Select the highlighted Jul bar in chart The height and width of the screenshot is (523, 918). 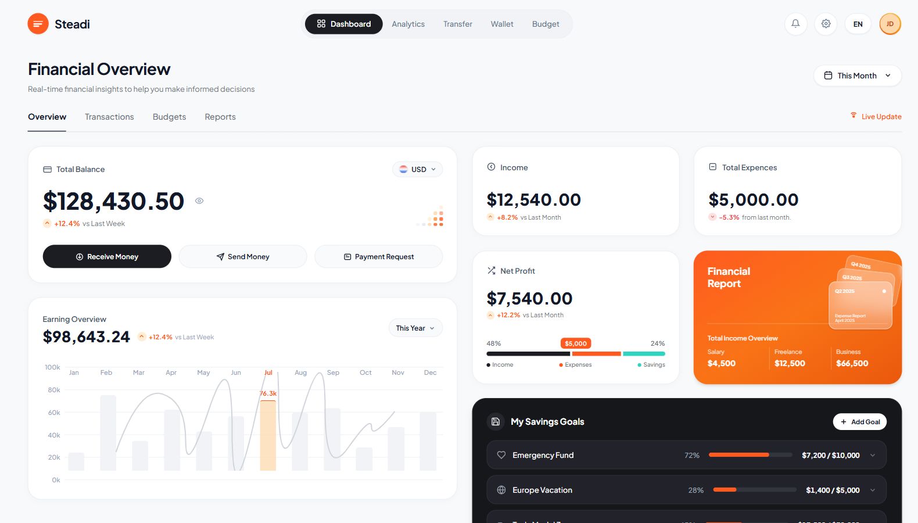point(268,436)
